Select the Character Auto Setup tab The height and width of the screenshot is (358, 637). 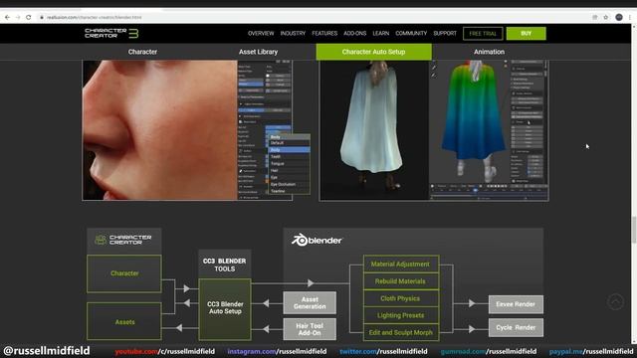374,52
